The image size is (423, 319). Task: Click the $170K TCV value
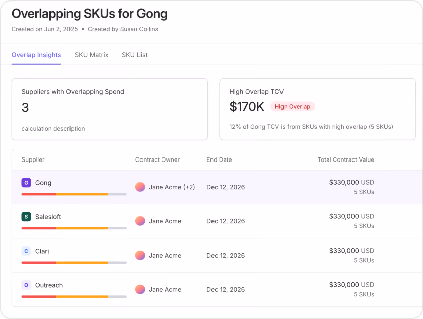coord(247,107)
